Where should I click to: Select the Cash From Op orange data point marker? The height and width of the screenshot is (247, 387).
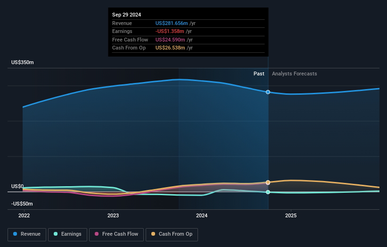pos(268,182)
